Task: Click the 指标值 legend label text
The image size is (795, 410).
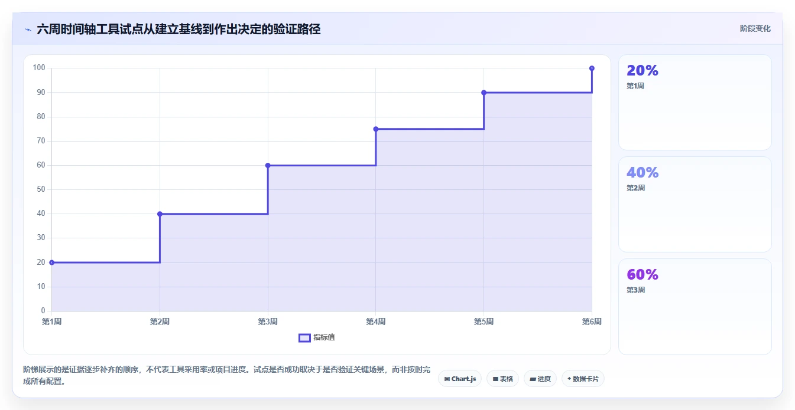Action: pos(324,337)
